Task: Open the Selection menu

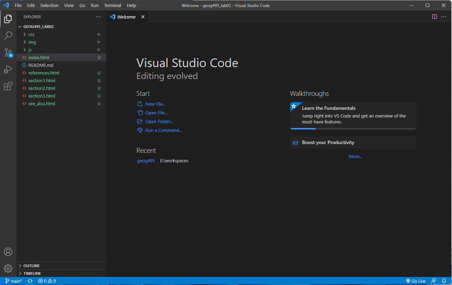Action: click(x=49, y=5)
